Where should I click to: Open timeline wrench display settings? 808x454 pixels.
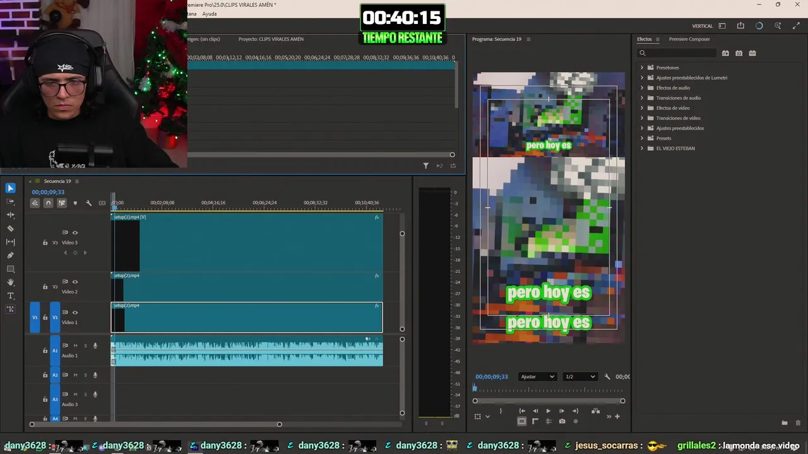88,203
